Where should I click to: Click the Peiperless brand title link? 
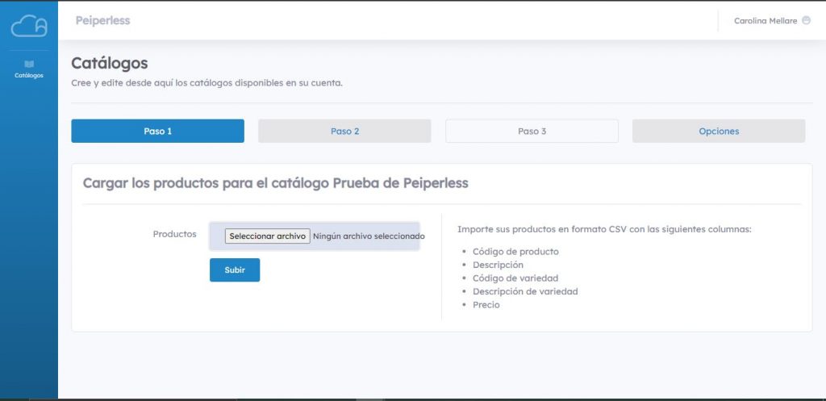coord(102,20)
